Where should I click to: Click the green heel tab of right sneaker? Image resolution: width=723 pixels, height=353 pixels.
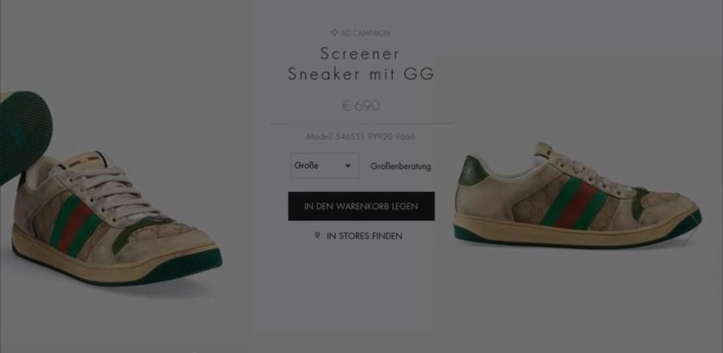pyautogui.click(x=472, y=170)
